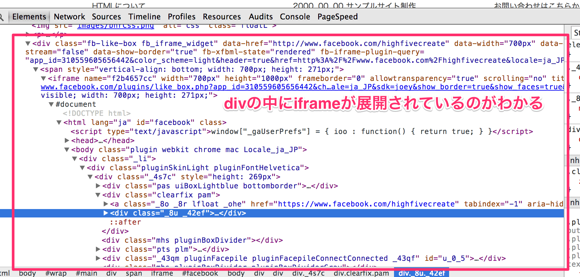
Task: Expand the anchor _8o _8r lfloat arrow
Action: click(x=106, y=204)
